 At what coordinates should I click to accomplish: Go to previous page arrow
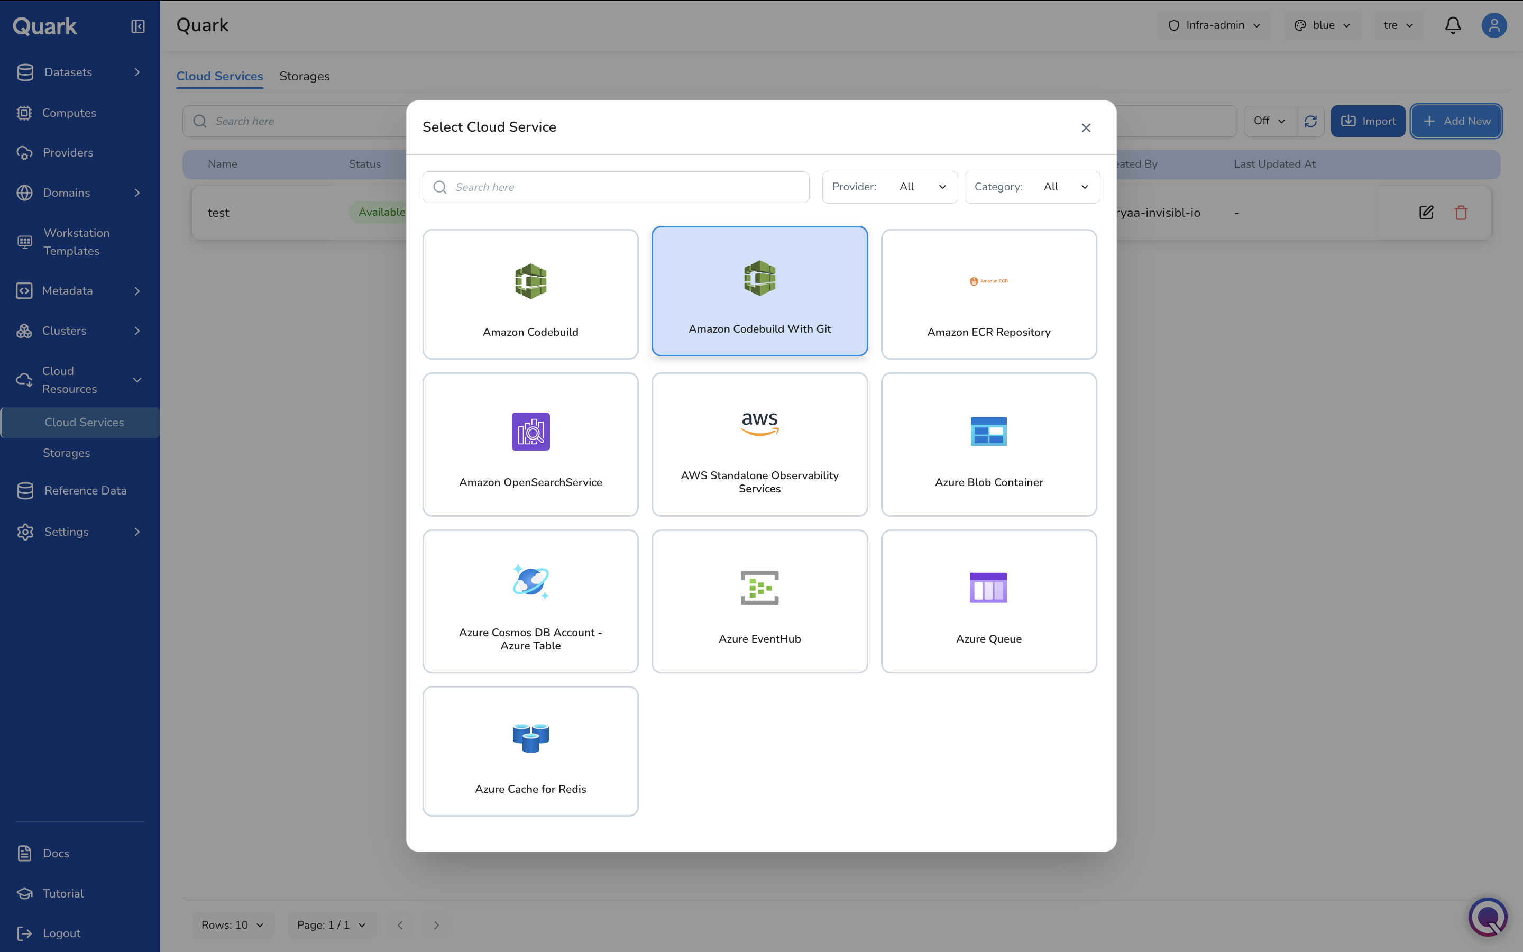pyautogui.click(x=400, y=925)
